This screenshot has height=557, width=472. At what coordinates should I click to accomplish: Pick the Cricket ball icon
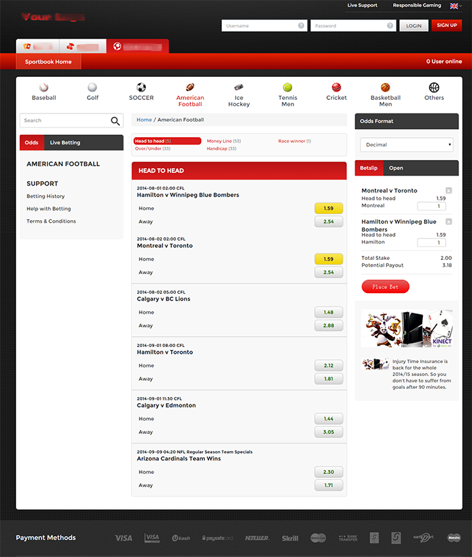[x=336, y=88]
